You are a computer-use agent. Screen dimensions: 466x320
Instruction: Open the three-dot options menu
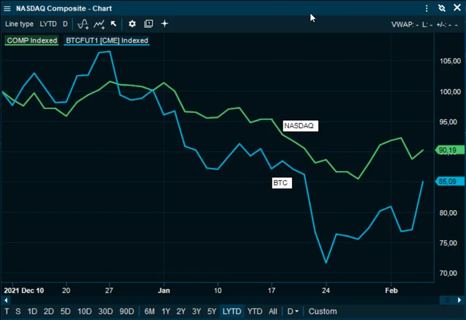coord(427,8)
